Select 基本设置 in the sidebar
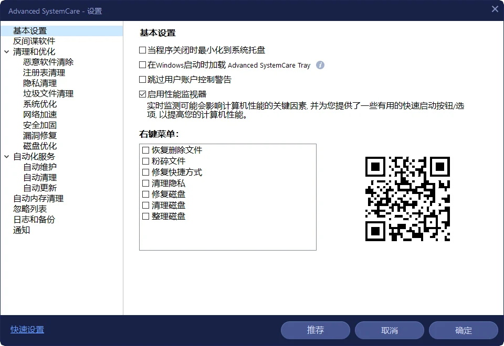This screenshot has width=504, height=346. pos(62,31)
